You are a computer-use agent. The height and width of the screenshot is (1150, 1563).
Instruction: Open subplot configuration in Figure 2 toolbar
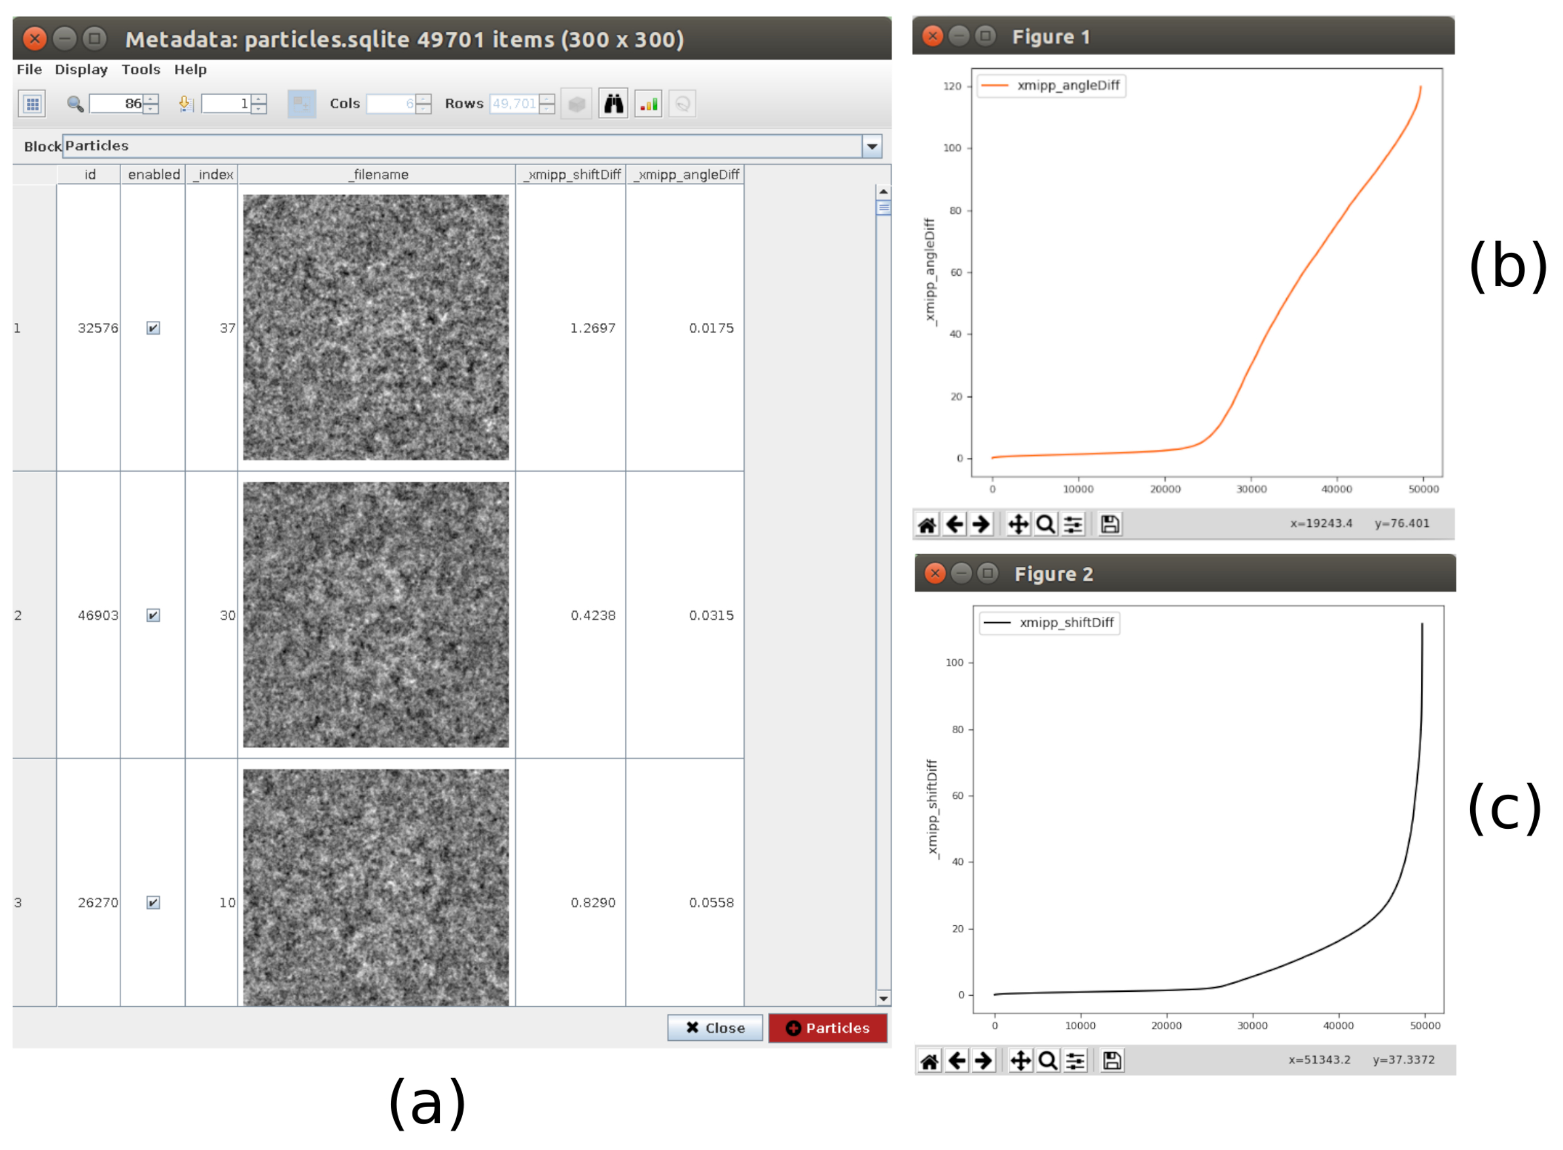coord(1075,1060)
